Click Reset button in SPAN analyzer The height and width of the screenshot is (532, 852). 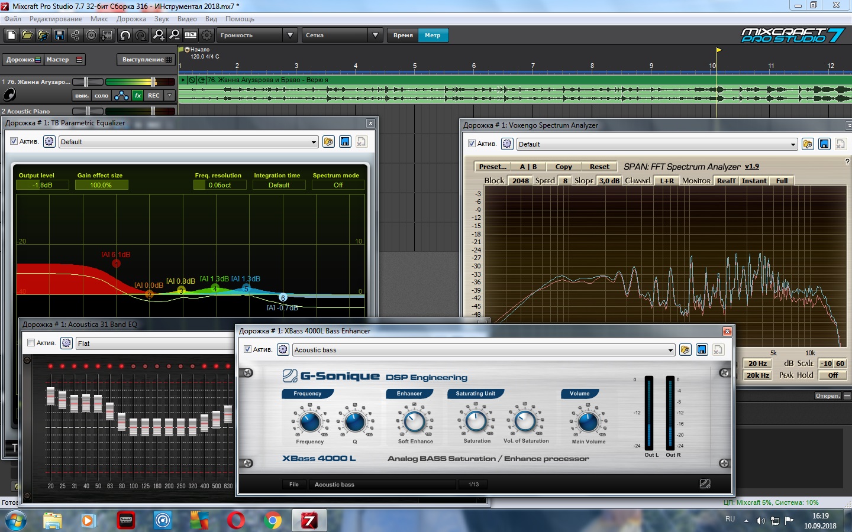599,167
